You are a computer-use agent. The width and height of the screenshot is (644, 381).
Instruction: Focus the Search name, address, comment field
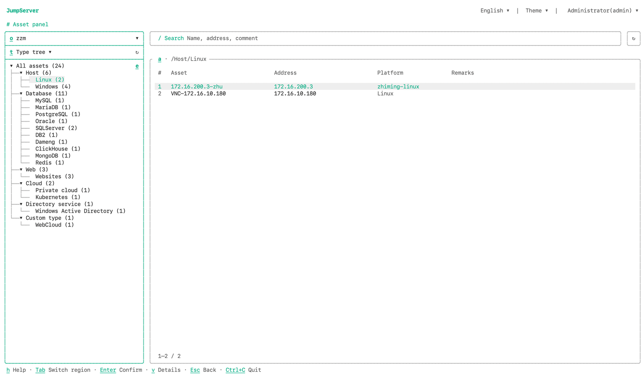click(x=385, y=39)
